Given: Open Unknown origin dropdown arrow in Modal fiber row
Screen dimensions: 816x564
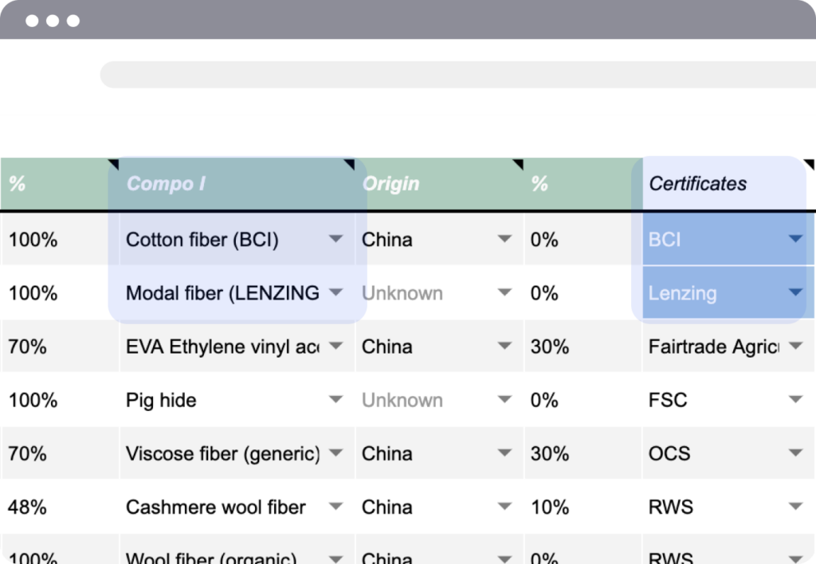Looking at the screenshot, I should pyautogui.click(x=504, y=292).
